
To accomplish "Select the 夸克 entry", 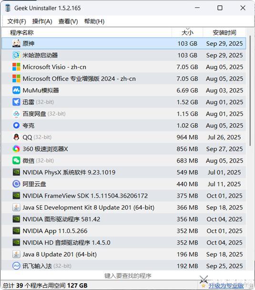I will pyautogui.click(x=28, y=125).
